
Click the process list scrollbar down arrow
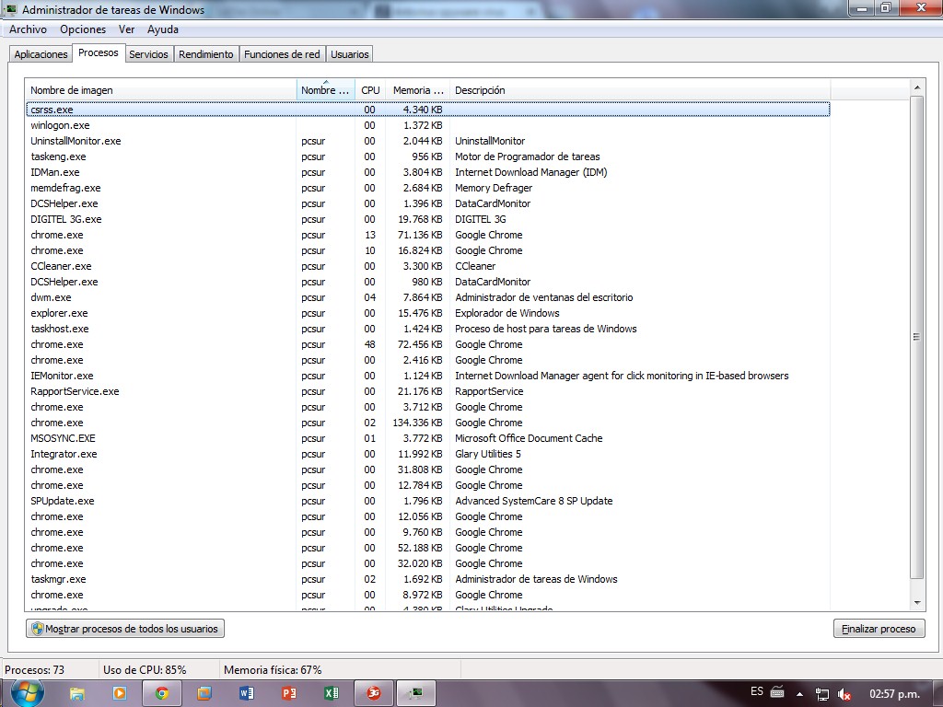click(x=917, y=603)
